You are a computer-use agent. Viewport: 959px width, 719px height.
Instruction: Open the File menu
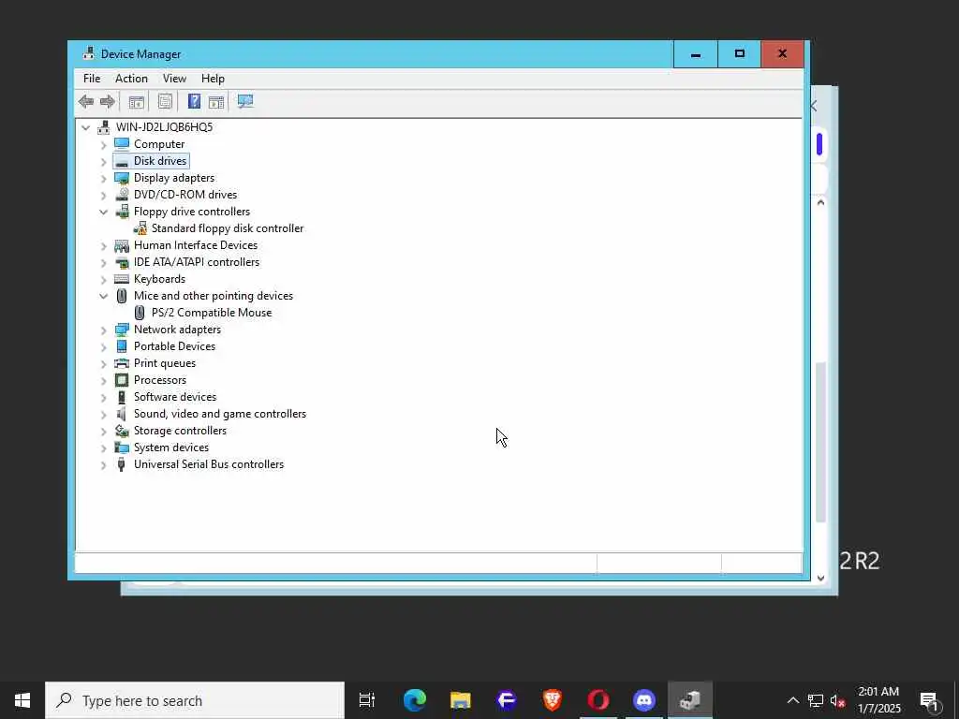pos(92,79)
